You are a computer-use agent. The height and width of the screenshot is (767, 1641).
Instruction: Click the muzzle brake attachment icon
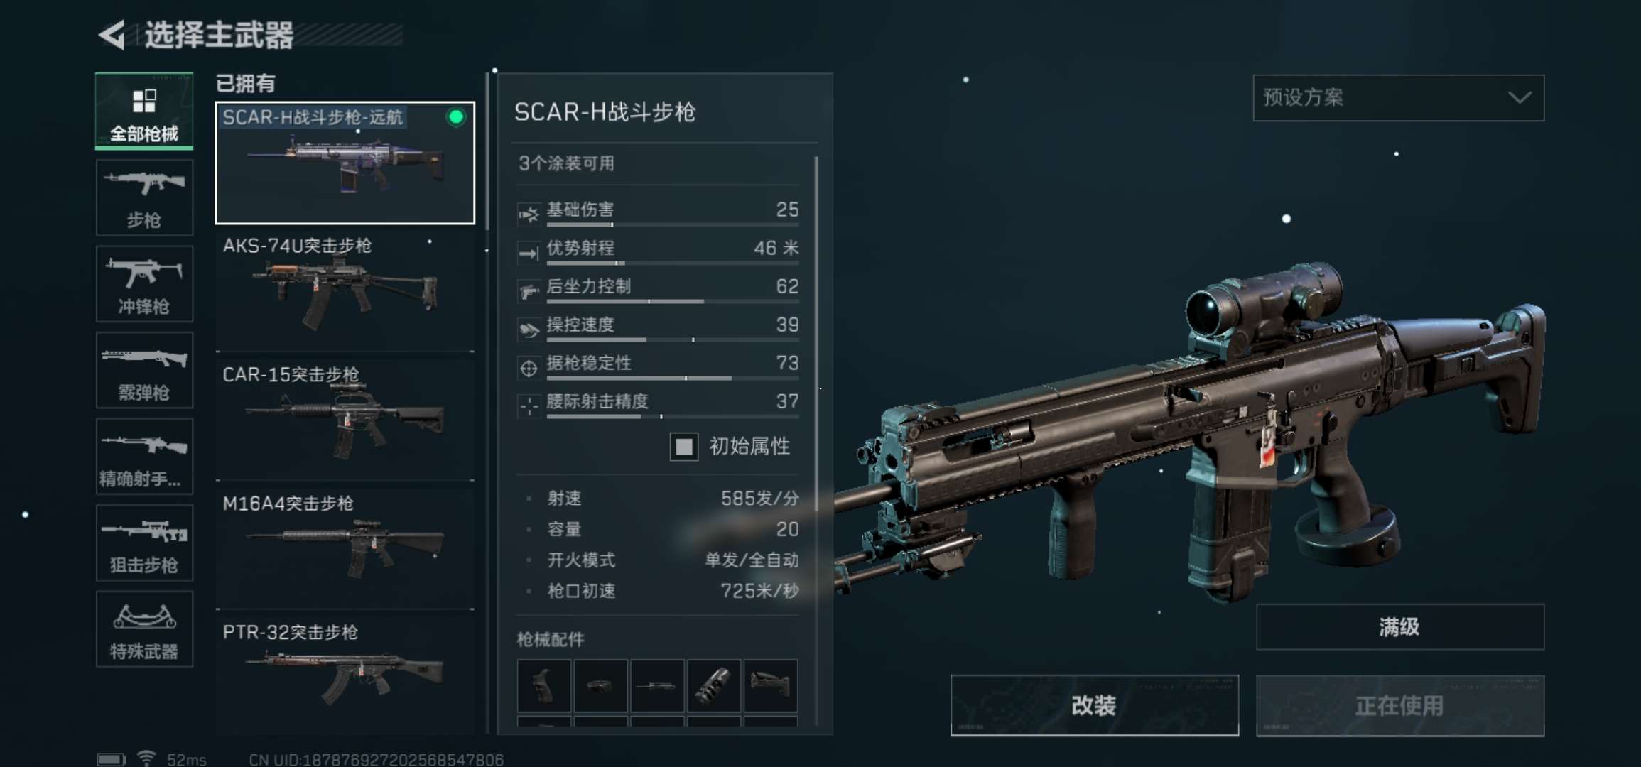pos(713,686)
